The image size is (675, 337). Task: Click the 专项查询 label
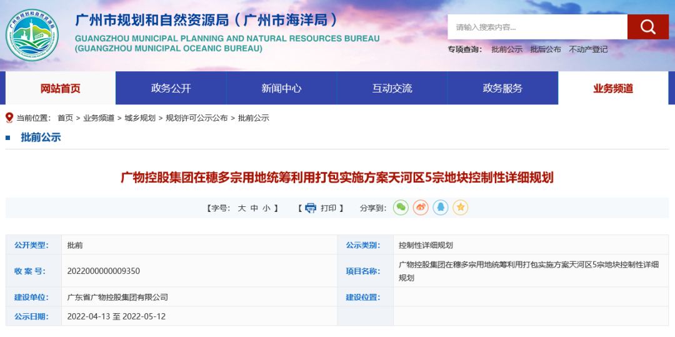tap(465, 49)
